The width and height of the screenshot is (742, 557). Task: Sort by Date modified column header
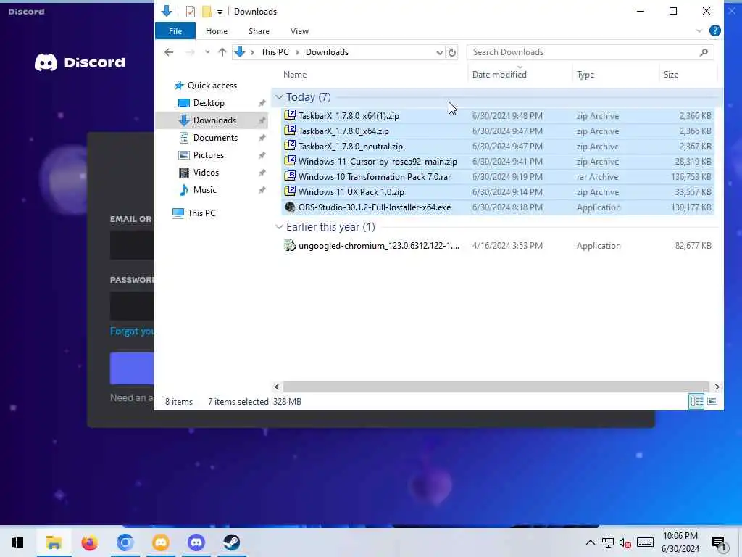coord(499,75)
